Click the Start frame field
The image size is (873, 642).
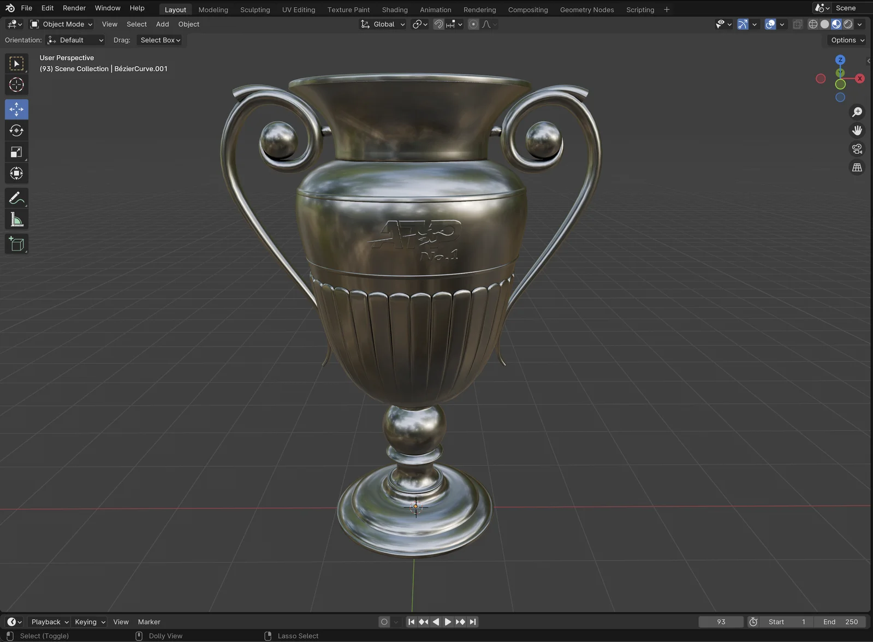[787, 622]
